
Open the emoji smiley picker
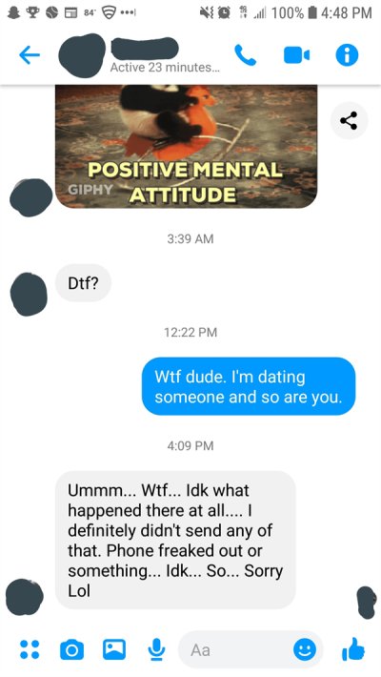click(x=305, y=649)
